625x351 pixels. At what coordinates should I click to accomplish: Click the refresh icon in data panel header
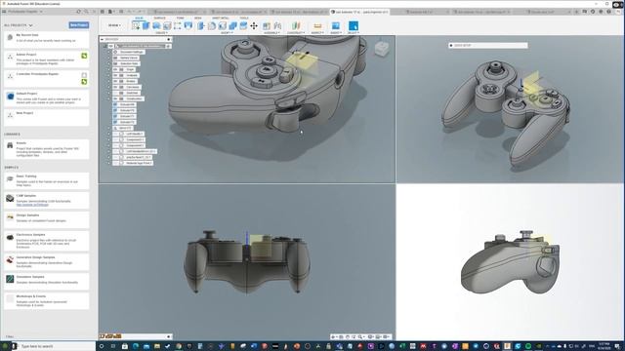pos(78,12)
